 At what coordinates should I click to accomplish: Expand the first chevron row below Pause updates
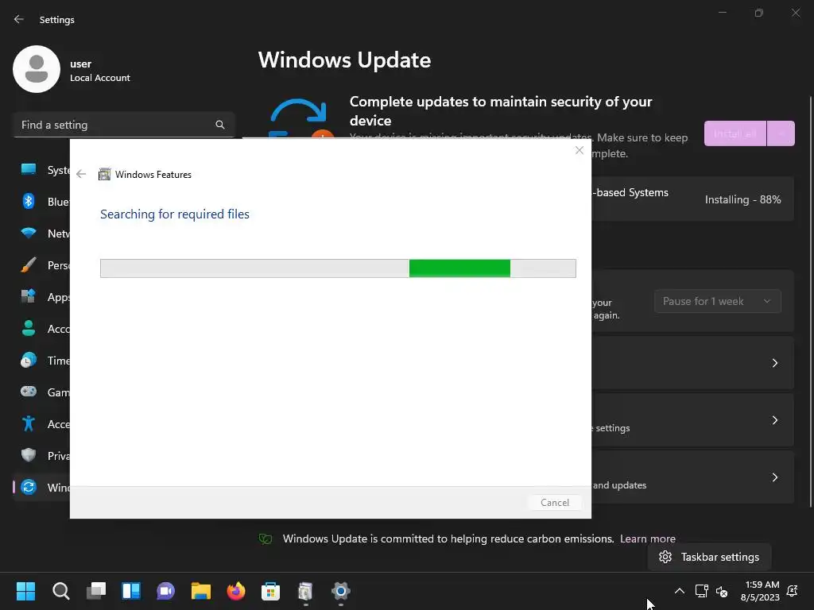coord(774,363)
